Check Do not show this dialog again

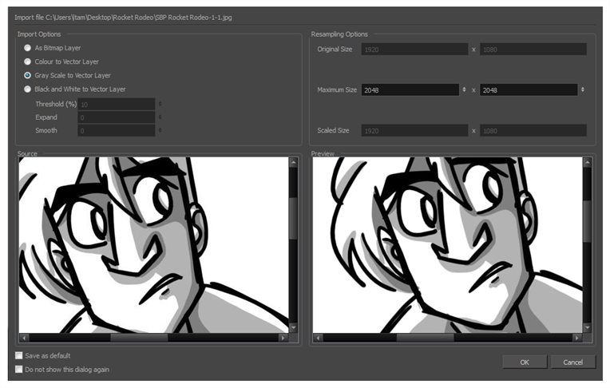pyautogui.click(x=19, y=369)
